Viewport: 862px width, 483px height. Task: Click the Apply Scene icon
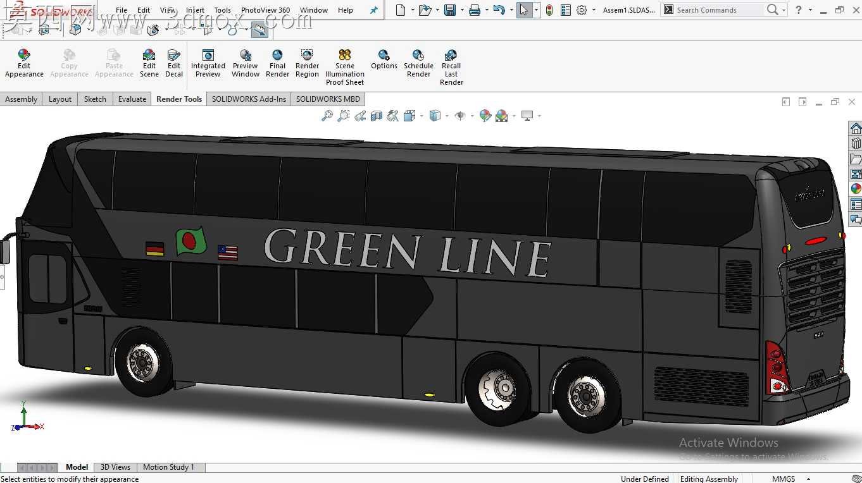tap(502, 116)
